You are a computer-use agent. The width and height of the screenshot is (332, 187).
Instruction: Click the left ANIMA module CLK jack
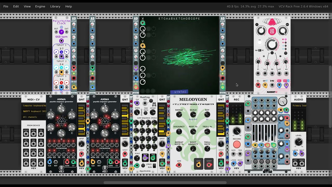pyautogui.click(x=50, y=162)
